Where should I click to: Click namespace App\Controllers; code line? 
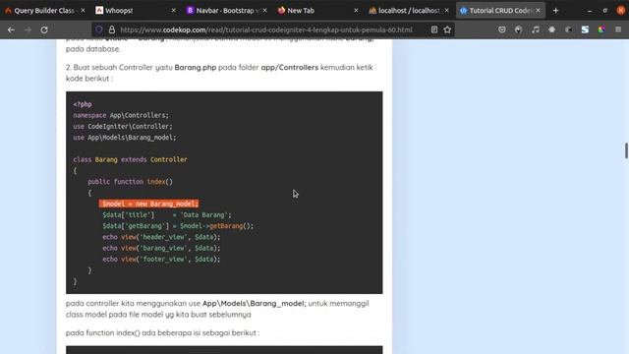point(121,116)
